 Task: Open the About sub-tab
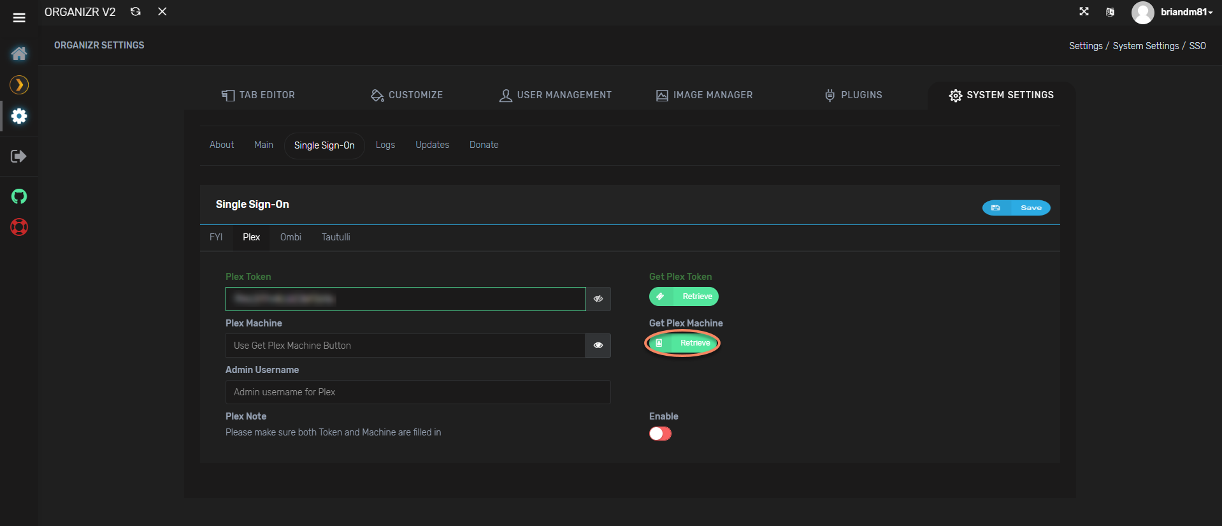pos(222,145)
